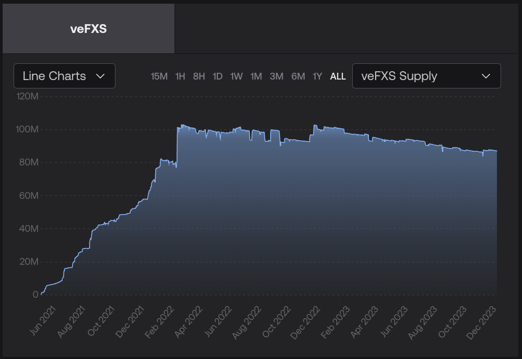The image size is (522, 359).
Task: Set chart range to 1D
Action: pos(217,76)
